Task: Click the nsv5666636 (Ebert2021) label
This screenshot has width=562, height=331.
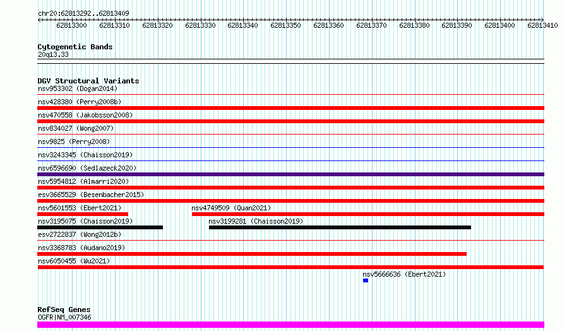Action: click(404, 274)
